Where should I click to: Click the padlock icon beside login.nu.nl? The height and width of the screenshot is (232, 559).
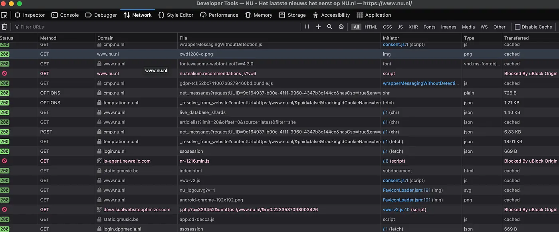point(99,151)
